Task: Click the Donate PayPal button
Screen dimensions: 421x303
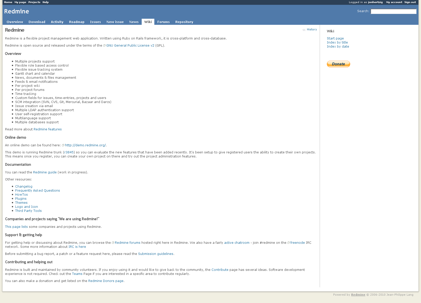Action: click(338, 64)
